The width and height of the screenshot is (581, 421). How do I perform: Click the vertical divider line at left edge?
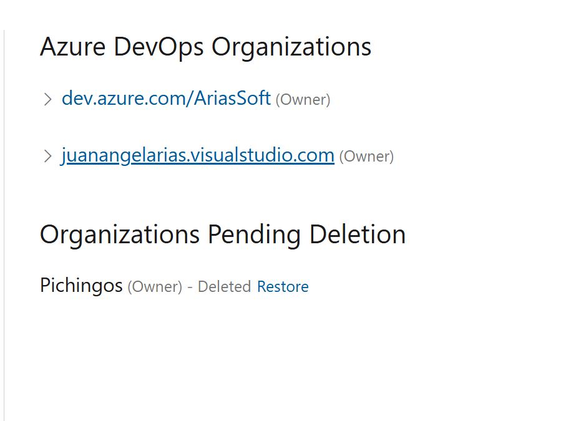click(4, 225)
